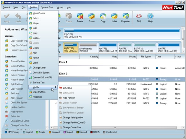This screenshot has width=186, height=139.
Task: Open the Help menu in the menu bar
Action: [69, 7]
